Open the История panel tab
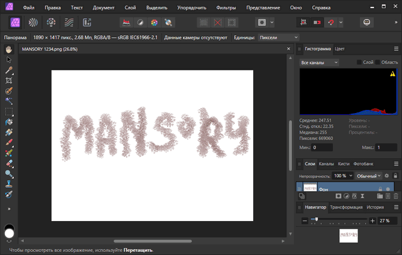The image size is (402, 255). [x=375, y=207]
